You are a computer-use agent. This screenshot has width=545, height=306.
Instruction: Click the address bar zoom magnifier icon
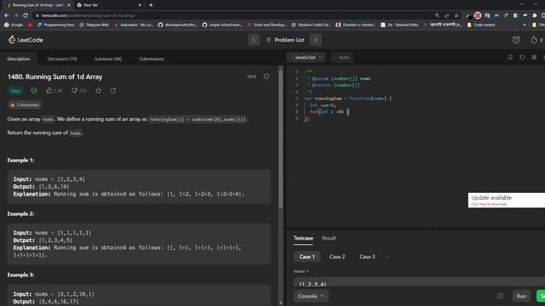[x=437, y=15]
